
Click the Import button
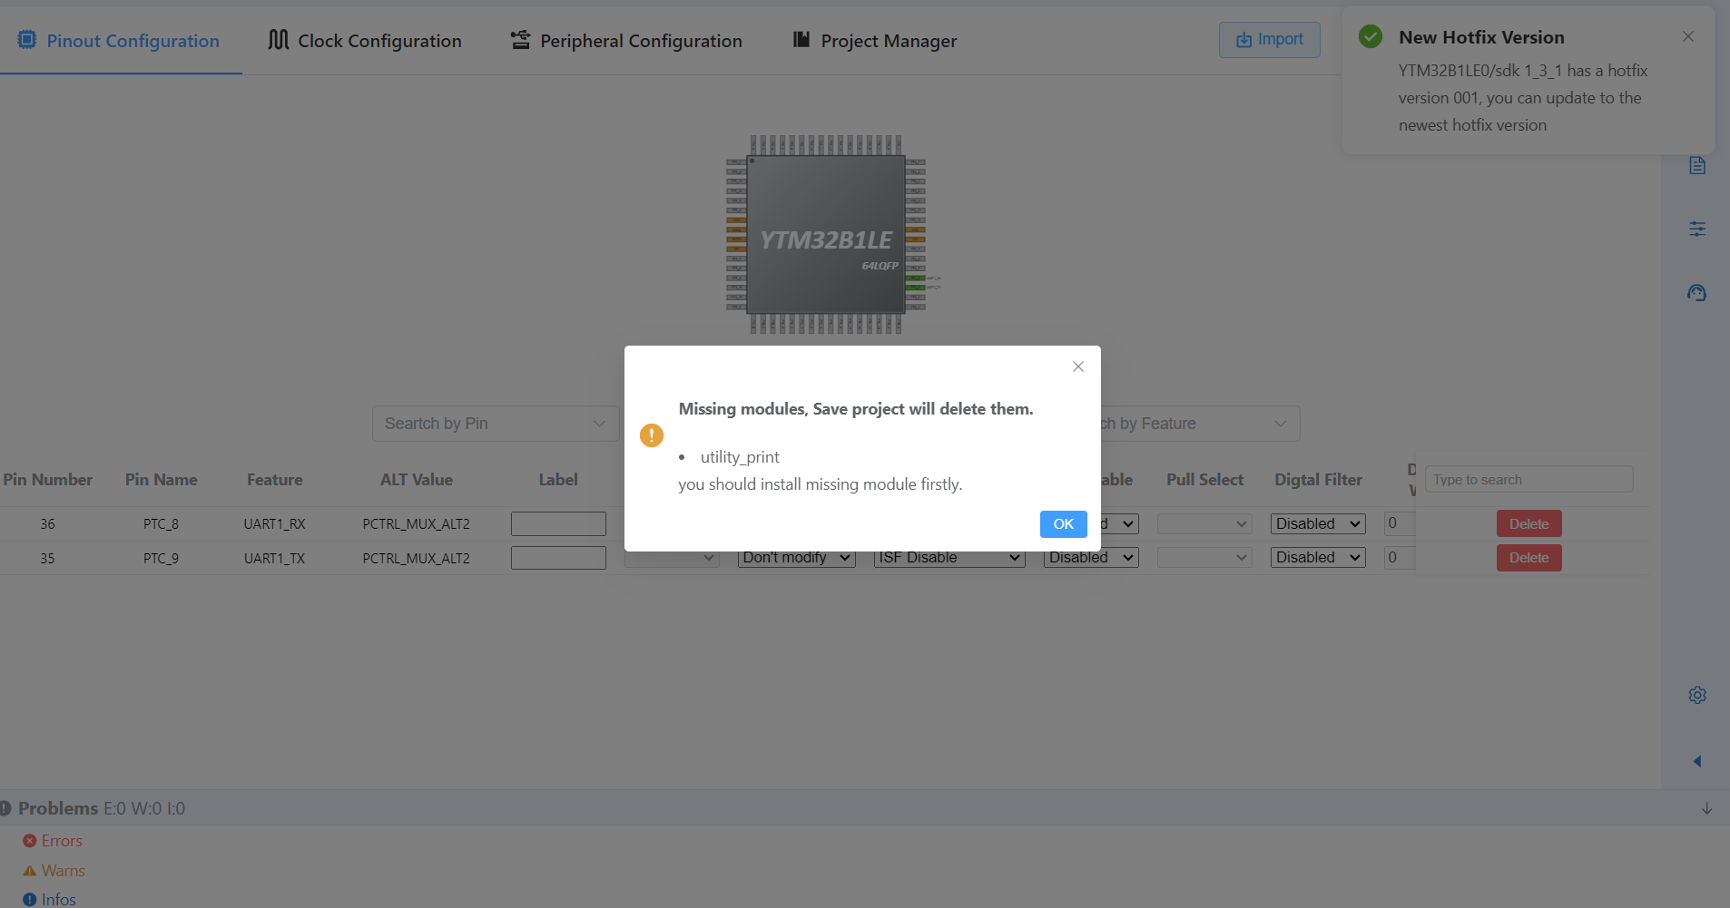(1269, 40)
